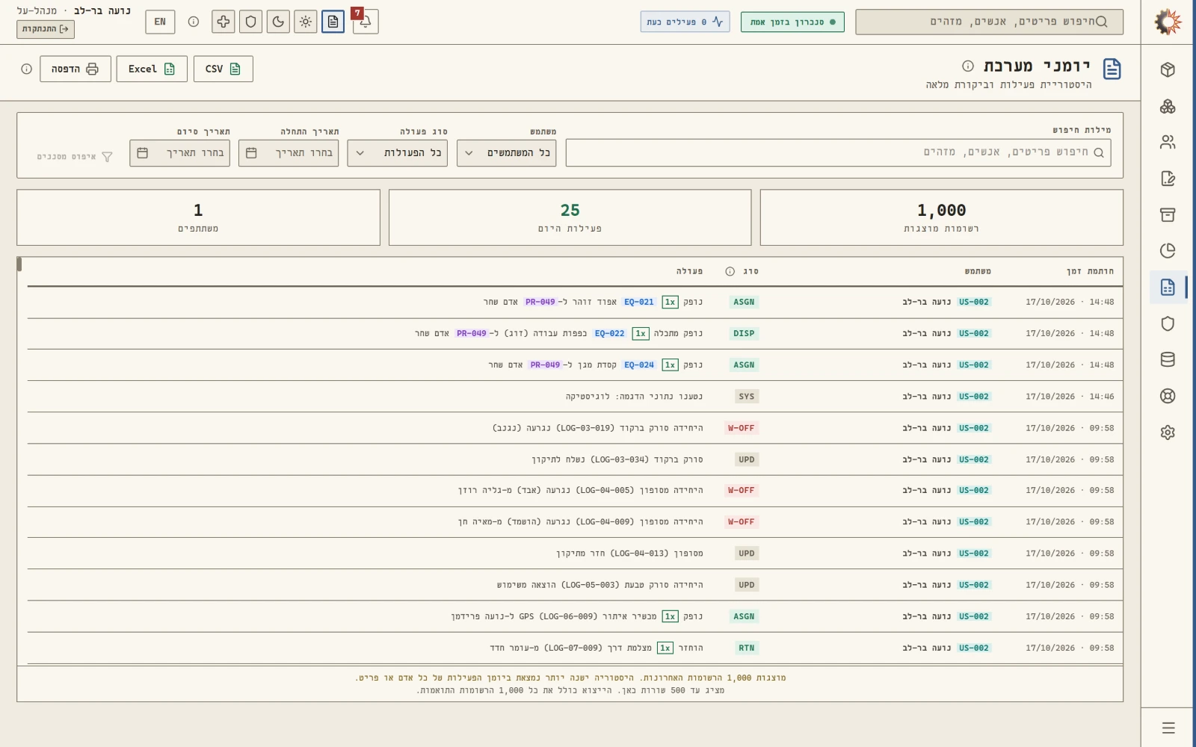The image size is (1196, 747).
Task: Open the תאריך התחלה start date picker
Action: [289, 153]
